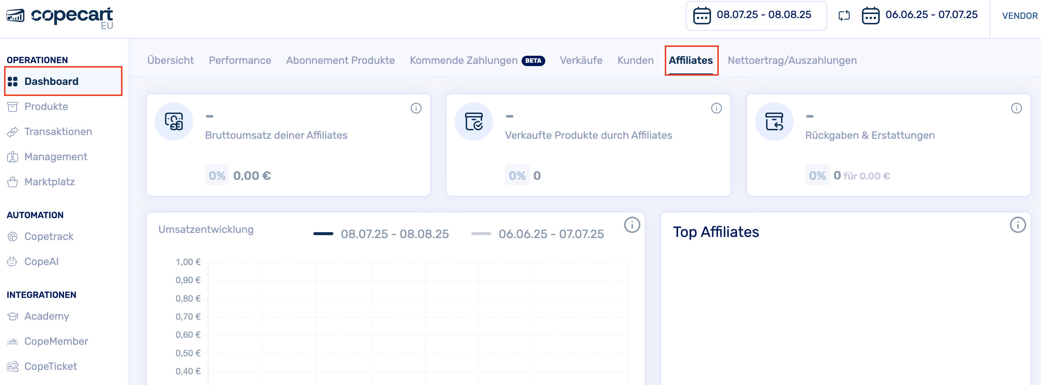Open Produkte in the sidebar
This screenshot has height=385, width=1041.
pos(46,106)
